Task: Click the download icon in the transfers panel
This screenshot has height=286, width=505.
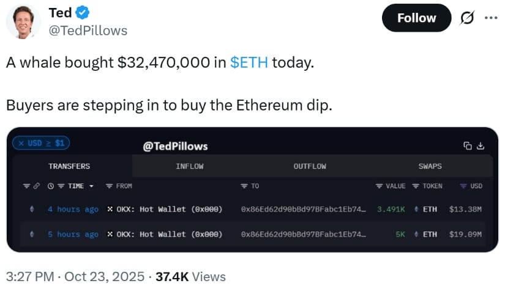Action: click(481, 146)
